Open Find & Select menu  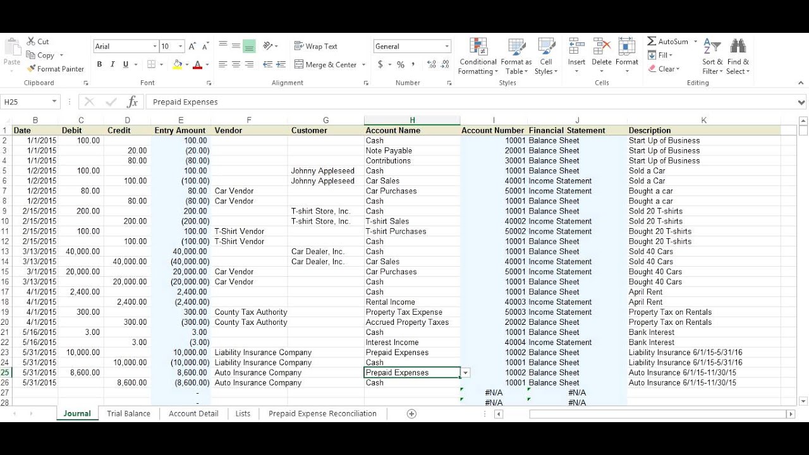pyautogui.click(x=738, y=56)
